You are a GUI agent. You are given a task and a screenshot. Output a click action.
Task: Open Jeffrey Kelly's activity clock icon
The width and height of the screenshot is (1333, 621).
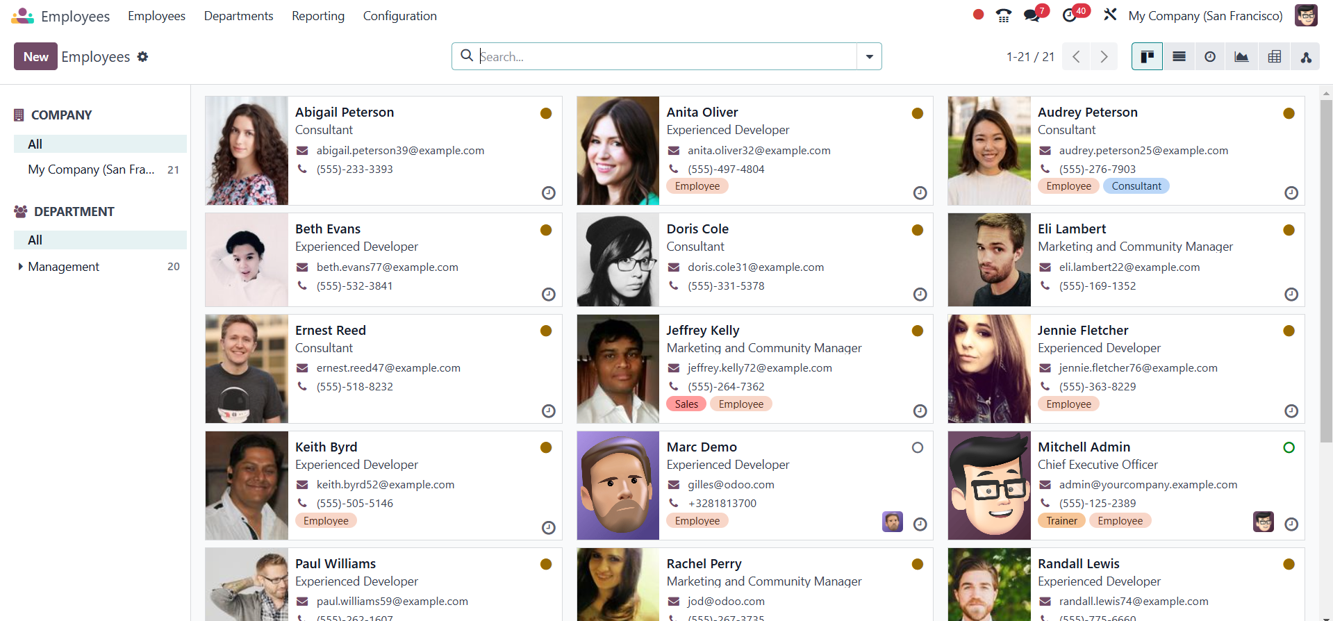click(920, 411)
